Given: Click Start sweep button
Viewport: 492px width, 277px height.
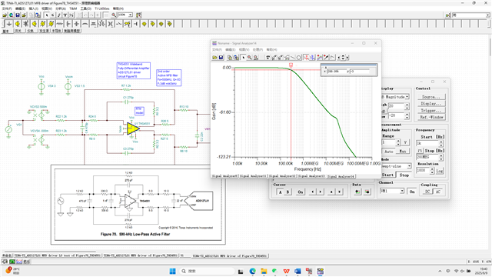Looking at the screenshot, I should click(x=387, y=175).
